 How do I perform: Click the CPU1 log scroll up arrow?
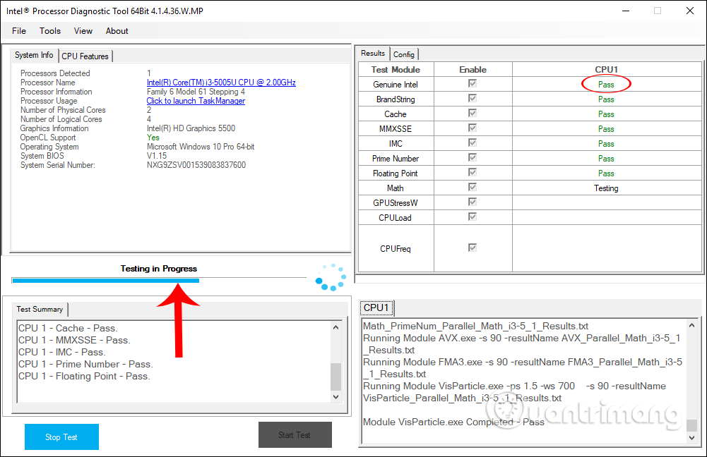click(x=691, y=324)
